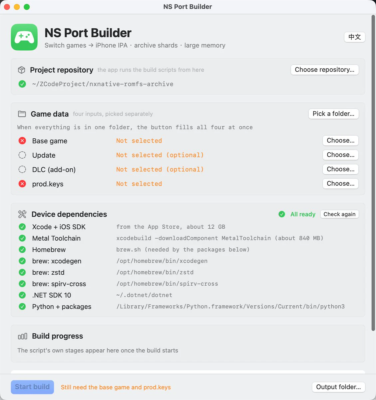The image size is (376, 400).
Task: Click the Project repository box icon
Action: click(x=22, y=70)
